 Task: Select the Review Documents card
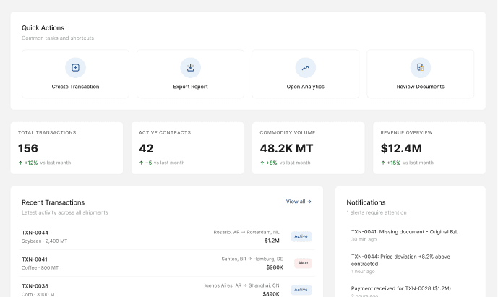pos(420,74)
